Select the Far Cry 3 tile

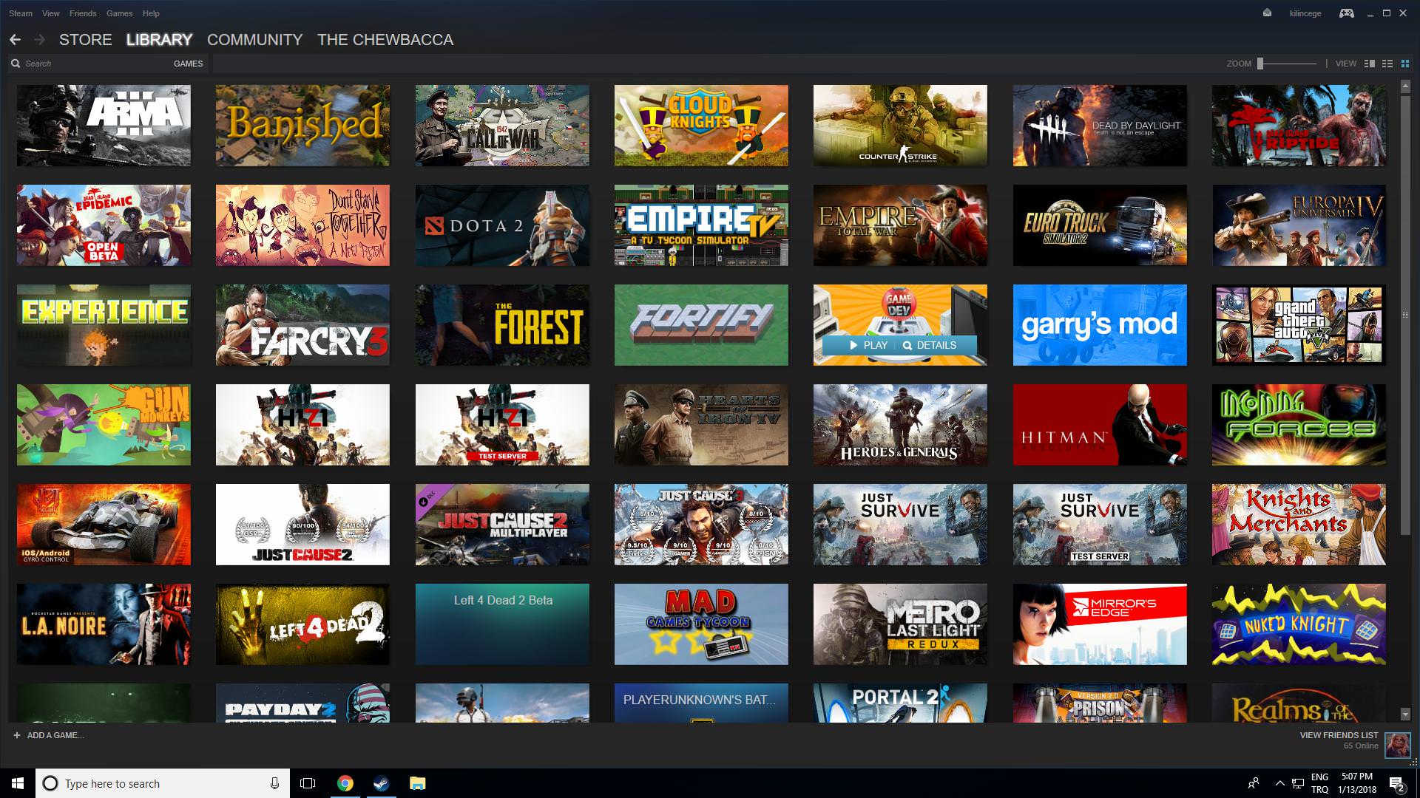(x=302, y=325)
